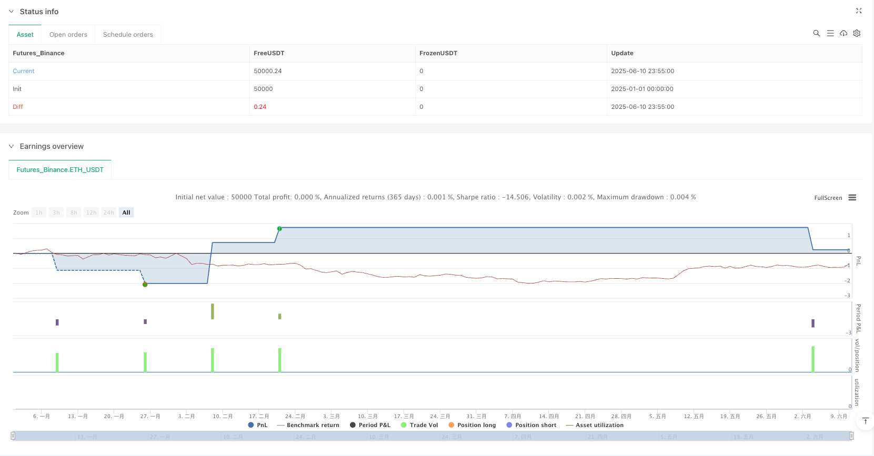Image resolution: width=874 pixels, height=456 pixels.
Task: Switch to the Schedule orders tab
Action: click(x=128, y=35)
